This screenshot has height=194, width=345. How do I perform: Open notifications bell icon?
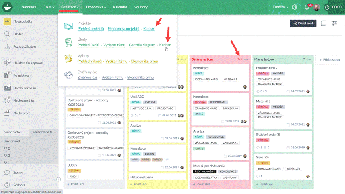point(307,7)
